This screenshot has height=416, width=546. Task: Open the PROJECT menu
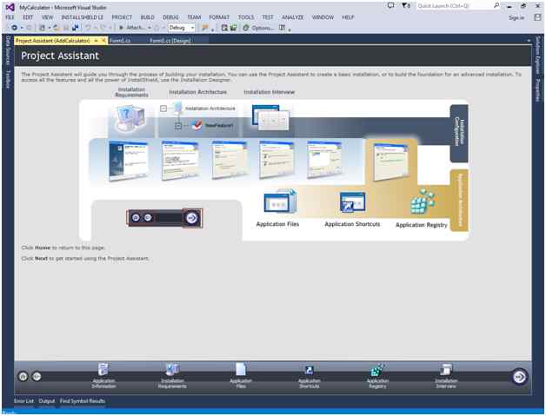[122, 17]
